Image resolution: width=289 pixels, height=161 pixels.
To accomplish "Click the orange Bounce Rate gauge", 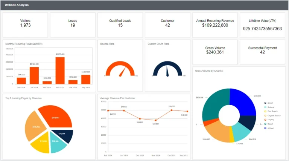I will click(120, 69).
